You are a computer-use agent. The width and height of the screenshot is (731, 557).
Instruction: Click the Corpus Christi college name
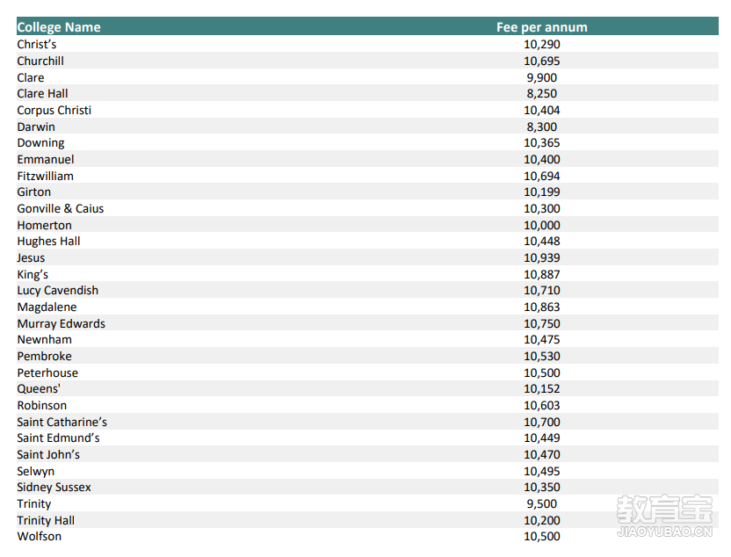pyautogui.click(x=54, y=111)
